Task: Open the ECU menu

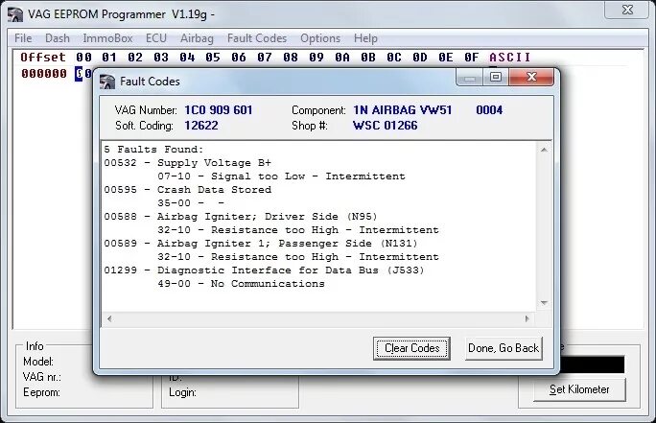Action: tap(156, 38)
